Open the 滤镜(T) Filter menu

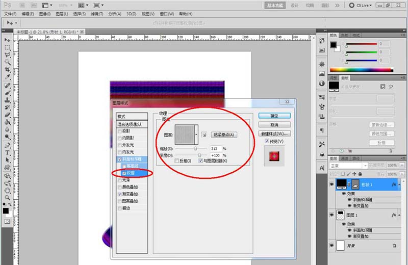(x=97, y=14)
